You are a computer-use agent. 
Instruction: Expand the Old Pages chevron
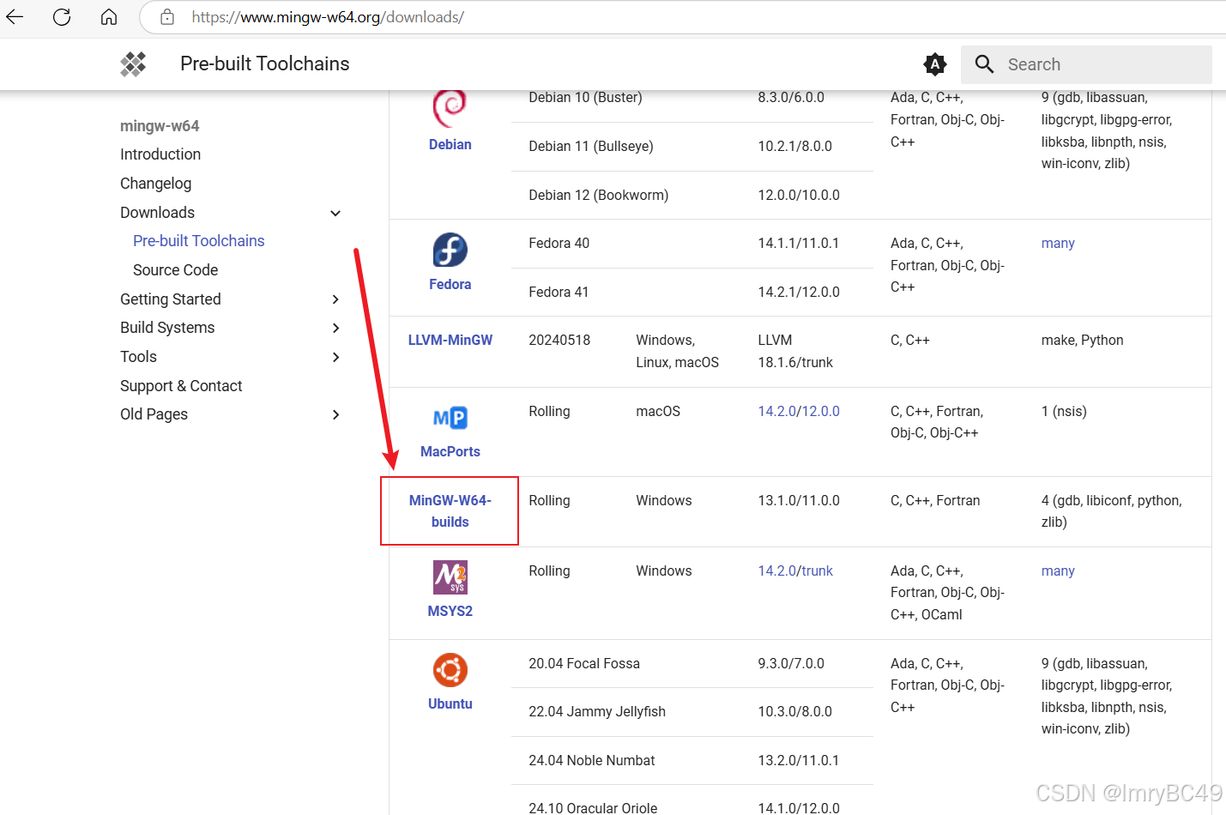(335, 414)
